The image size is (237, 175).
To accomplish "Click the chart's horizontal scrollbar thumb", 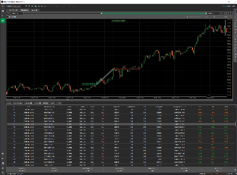I will 68,100.
